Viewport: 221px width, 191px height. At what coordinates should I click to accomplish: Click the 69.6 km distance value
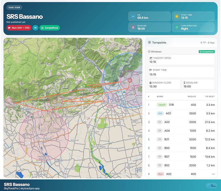point(143,18)
